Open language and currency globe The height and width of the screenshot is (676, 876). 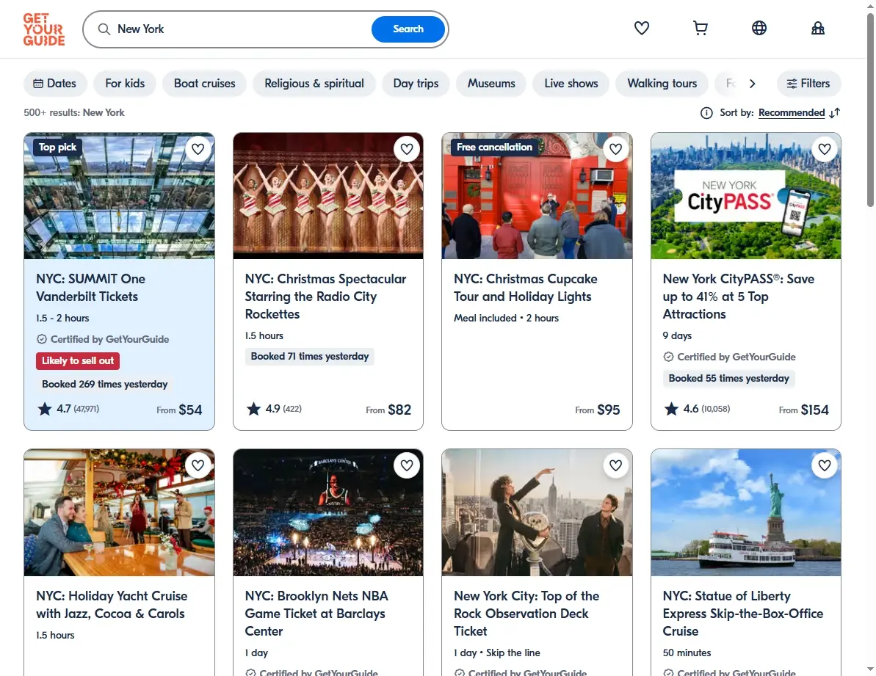(x=759, y=28)
